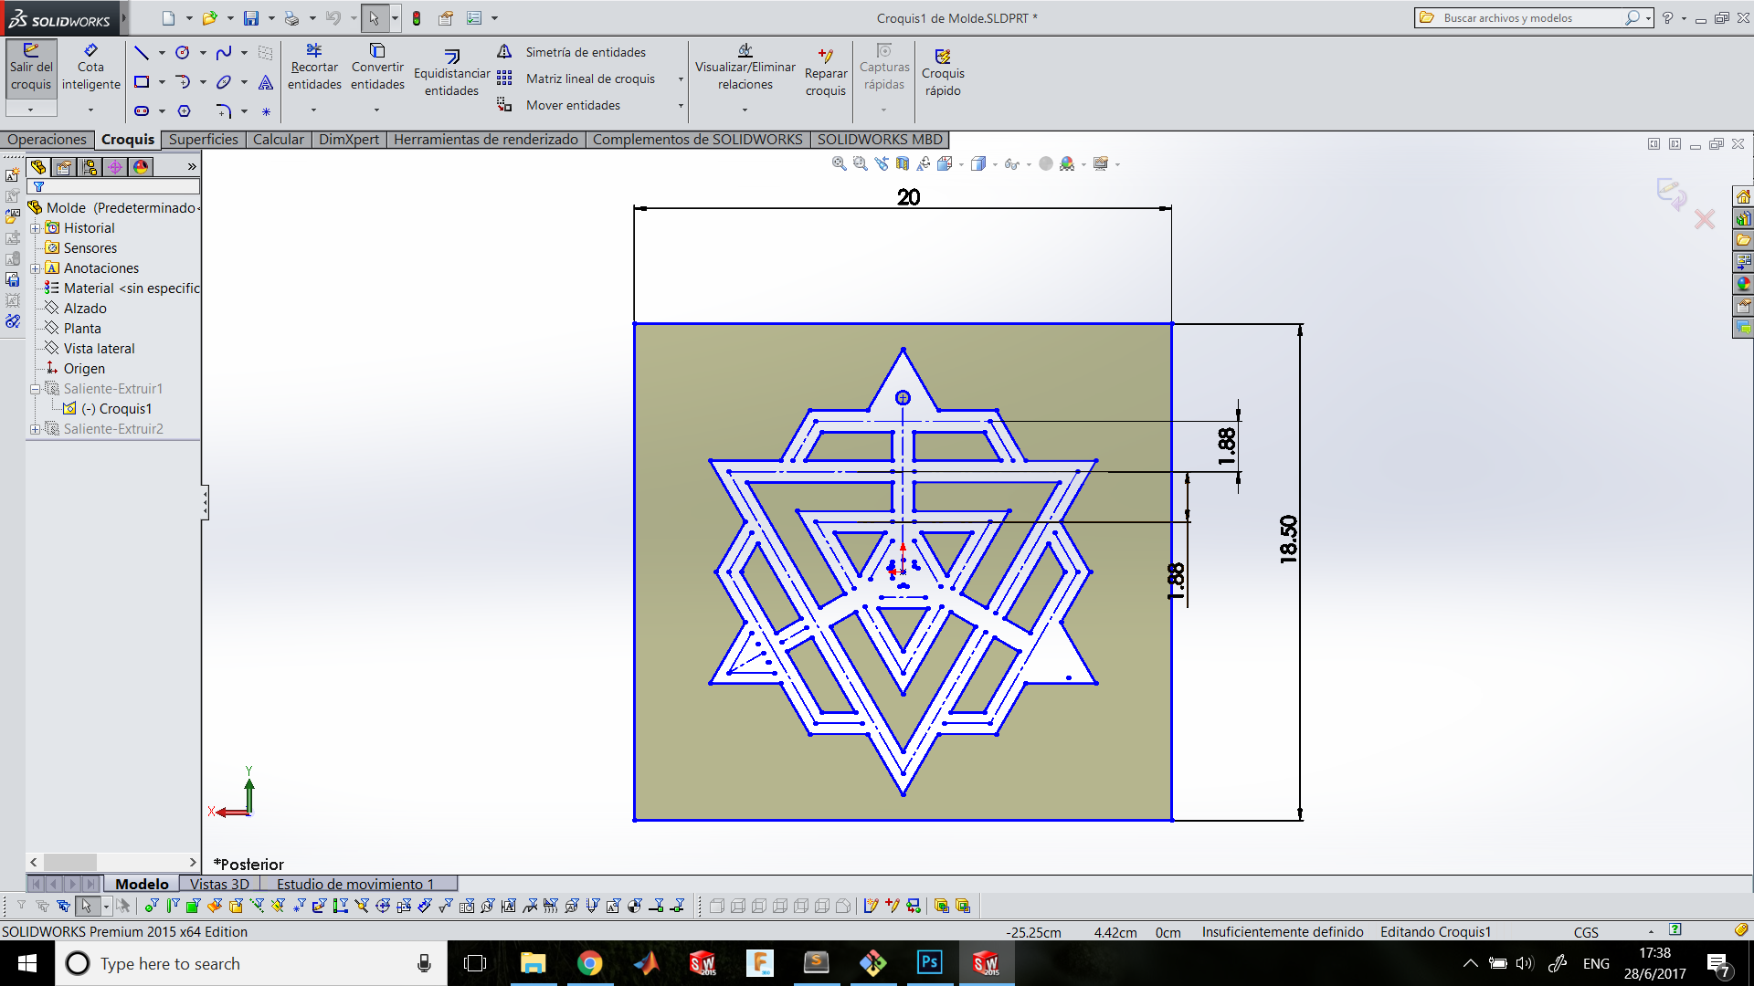Expand the Anotaciones tree node

(x=35, y=268)
